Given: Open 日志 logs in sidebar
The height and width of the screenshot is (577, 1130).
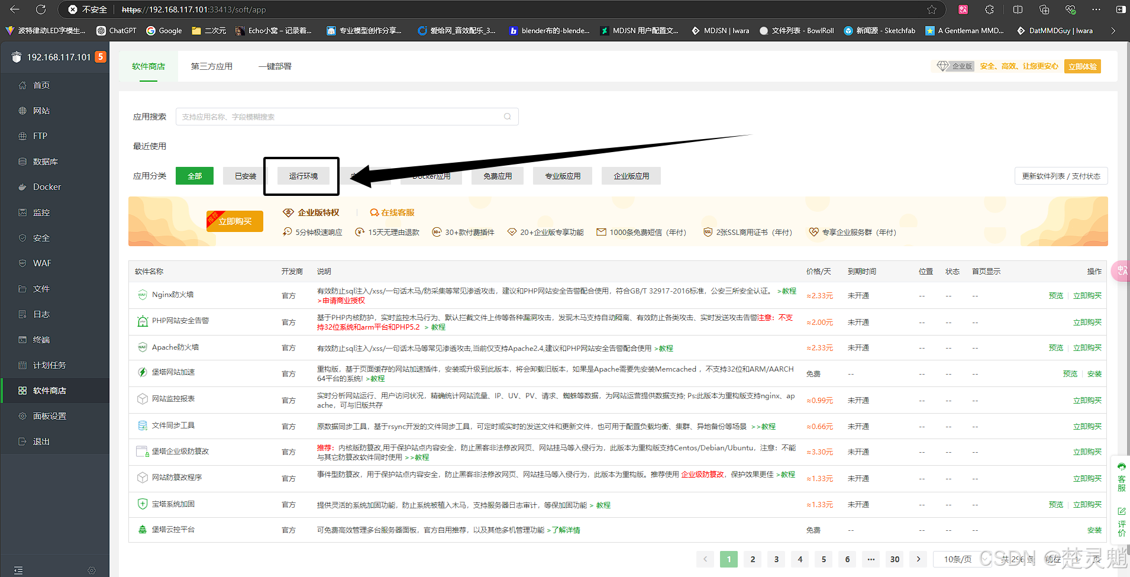Looking at the screenshot, I should [x=41, y=314].
